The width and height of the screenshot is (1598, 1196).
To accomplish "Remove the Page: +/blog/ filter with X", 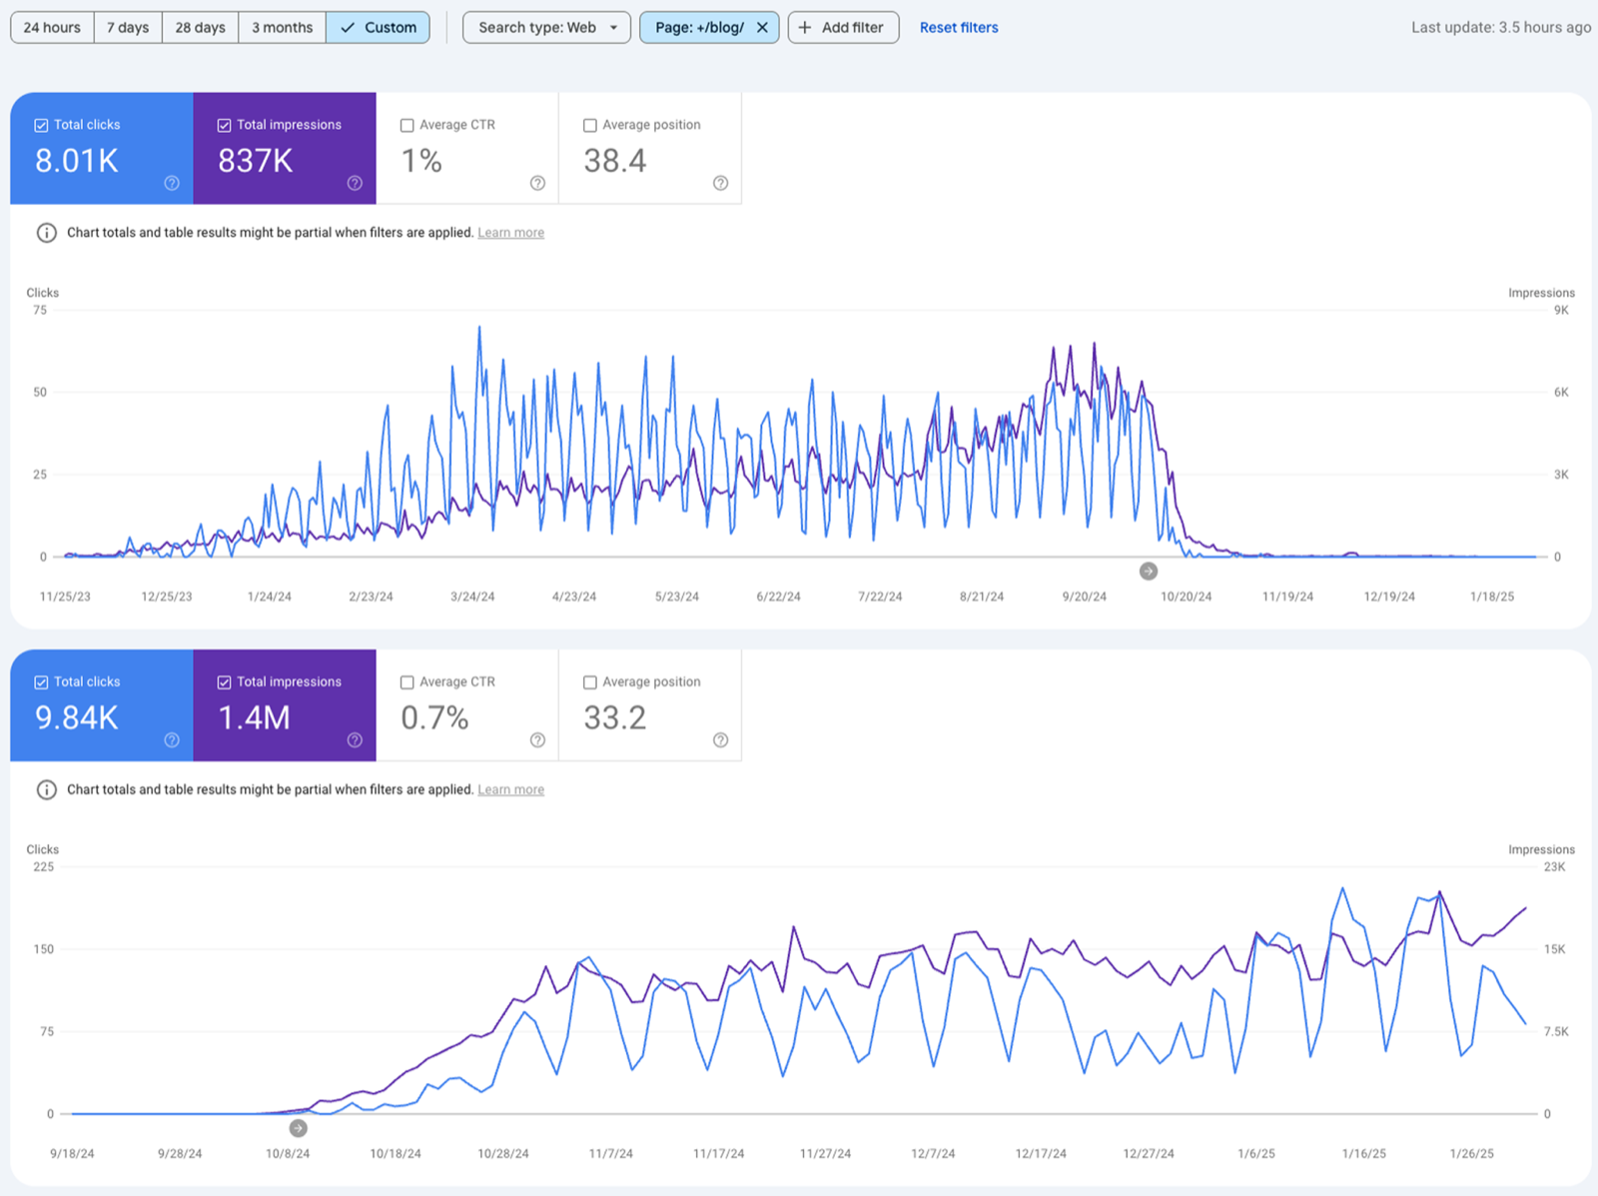I will pos(762,28).
